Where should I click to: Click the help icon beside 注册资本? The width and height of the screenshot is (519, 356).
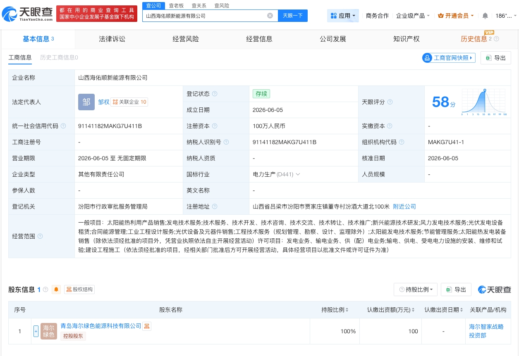(215, 126)
